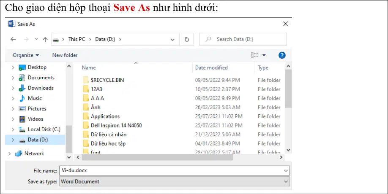Screen dimensions: 388x194
Task: Click the Applications folder icon
Action: [86, 116]
